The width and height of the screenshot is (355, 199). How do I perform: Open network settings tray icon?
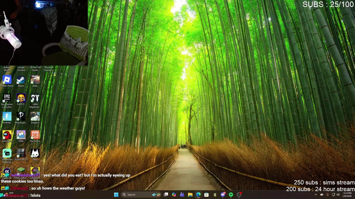(x=333, y=195)
